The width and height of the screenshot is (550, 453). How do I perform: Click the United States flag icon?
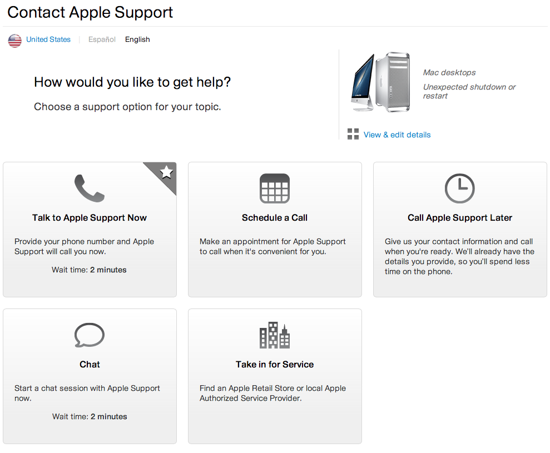pyautogui.click(x=15, y=40)
